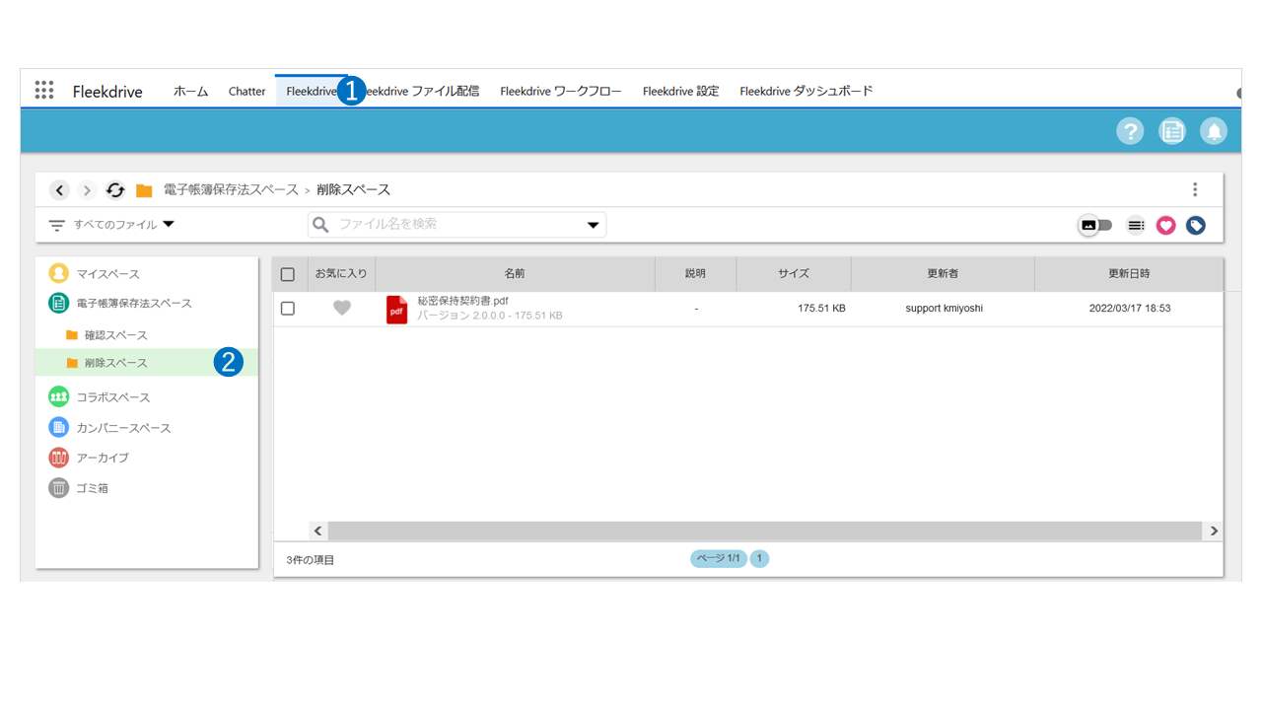The width and height of the screenshot is (1262, 710).
Task: Sort by the サイズ column header
Action: click(x=794, y=274)
